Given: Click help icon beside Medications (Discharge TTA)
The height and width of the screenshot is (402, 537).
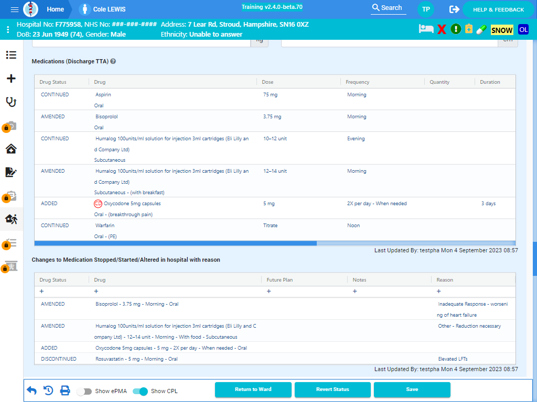Looking at the screenshot, I should click(113, 61).
